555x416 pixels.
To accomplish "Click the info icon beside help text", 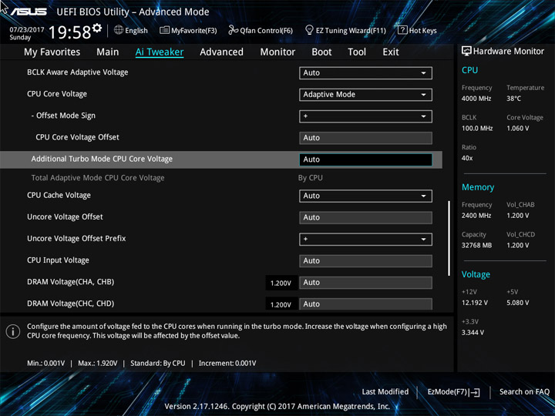I will 13,331.
